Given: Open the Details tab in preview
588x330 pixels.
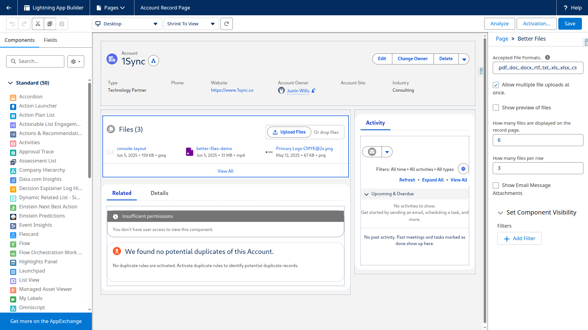Looking at the screenshot, I should click(159, 193).
